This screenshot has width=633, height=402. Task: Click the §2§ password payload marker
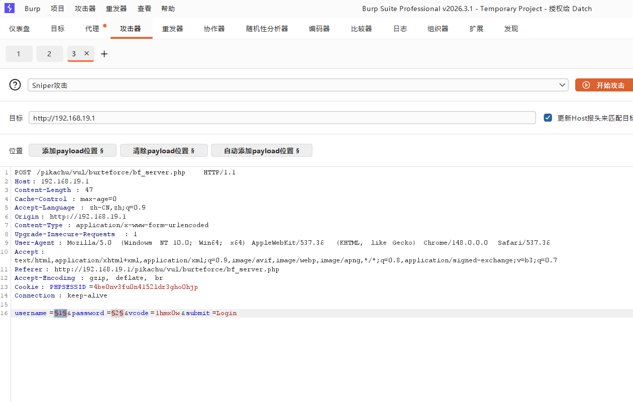(x=118, y=313)
